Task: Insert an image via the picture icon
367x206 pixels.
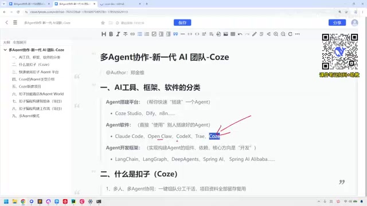Action: 225,34
